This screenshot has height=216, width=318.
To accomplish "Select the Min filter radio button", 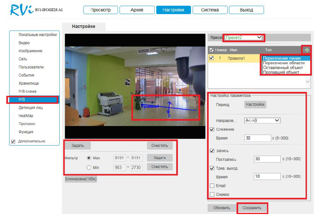I will point(89,168).
